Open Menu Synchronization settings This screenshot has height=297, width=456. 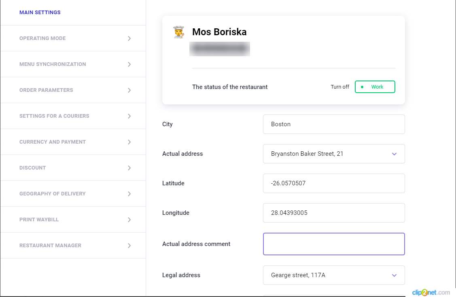coord(73,64)
